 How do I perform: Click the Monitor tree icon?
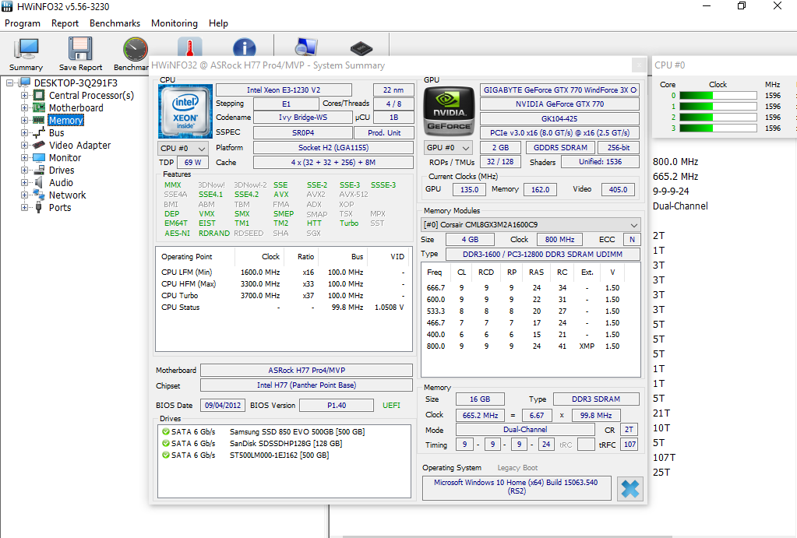pyautogui.click(x=39, y=157)
